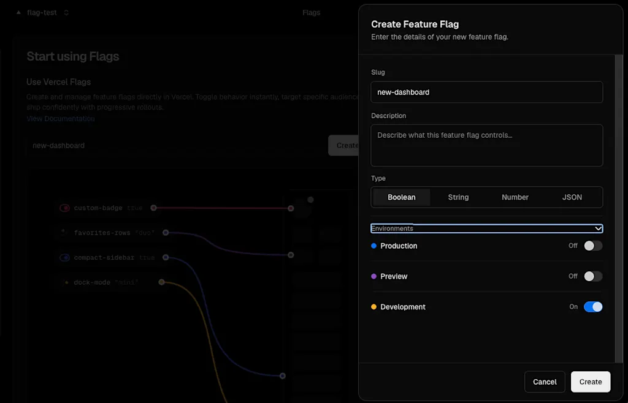Click the Description text area
The height and width of the screenshot is (403, 628).
pos(486,145)
